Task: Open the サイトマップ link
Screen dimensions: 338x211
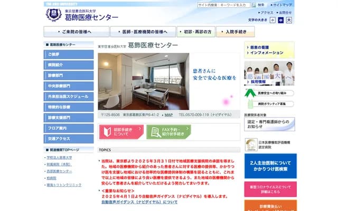Action: 281,5
